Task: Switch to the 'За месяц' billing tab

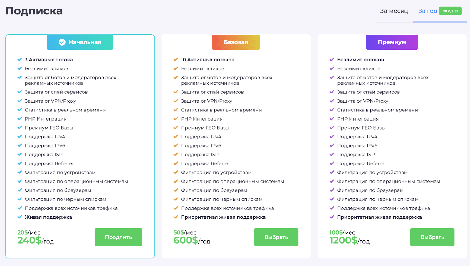Action: [x=394, y=11]
